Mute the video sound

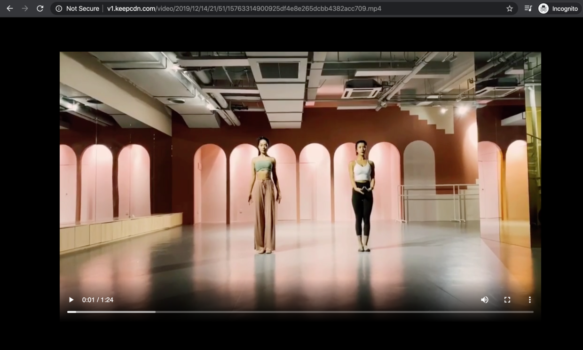tap(485, 300)
